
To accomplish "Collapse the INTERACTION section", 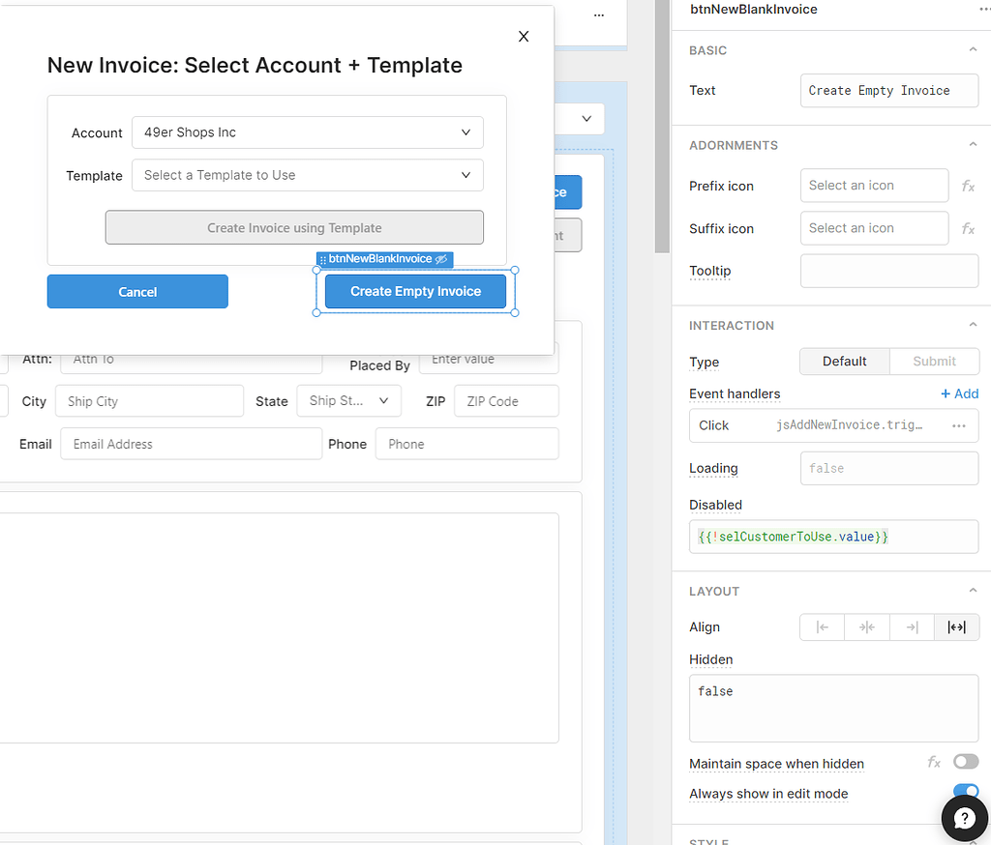I will (974, 325).
